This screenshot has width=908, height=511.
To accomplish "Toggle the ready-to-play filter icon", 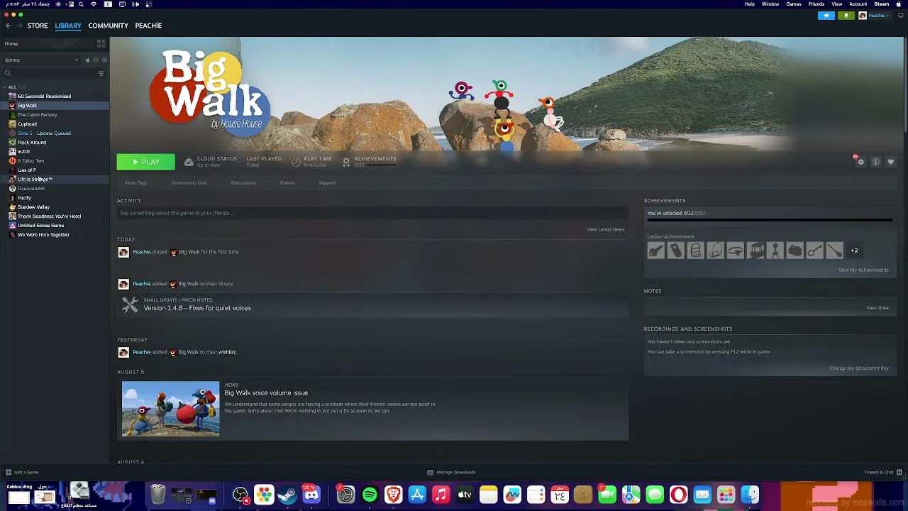I will [x=104, y=60].
